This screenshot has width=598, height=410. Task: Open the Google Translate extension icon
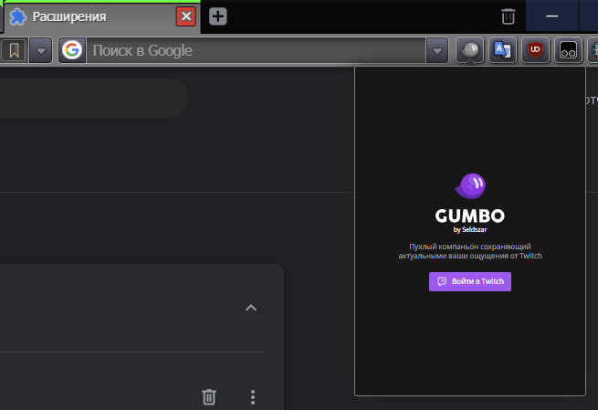[x=503, y=50]
